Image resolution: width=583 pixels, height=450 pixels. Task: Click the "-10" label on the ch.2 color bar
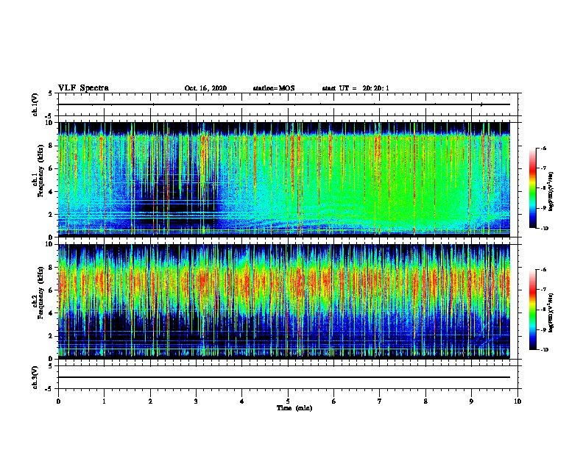point(544,350)
